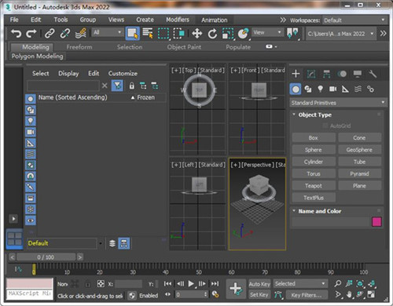Screen dimensions: 393x306
Task: Open the View coordinate system dropdown
Action: coord(267,32)
